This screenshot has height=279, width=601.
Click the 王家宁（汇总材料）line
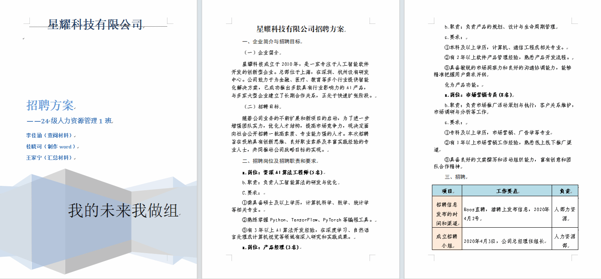tap(50, 158)
